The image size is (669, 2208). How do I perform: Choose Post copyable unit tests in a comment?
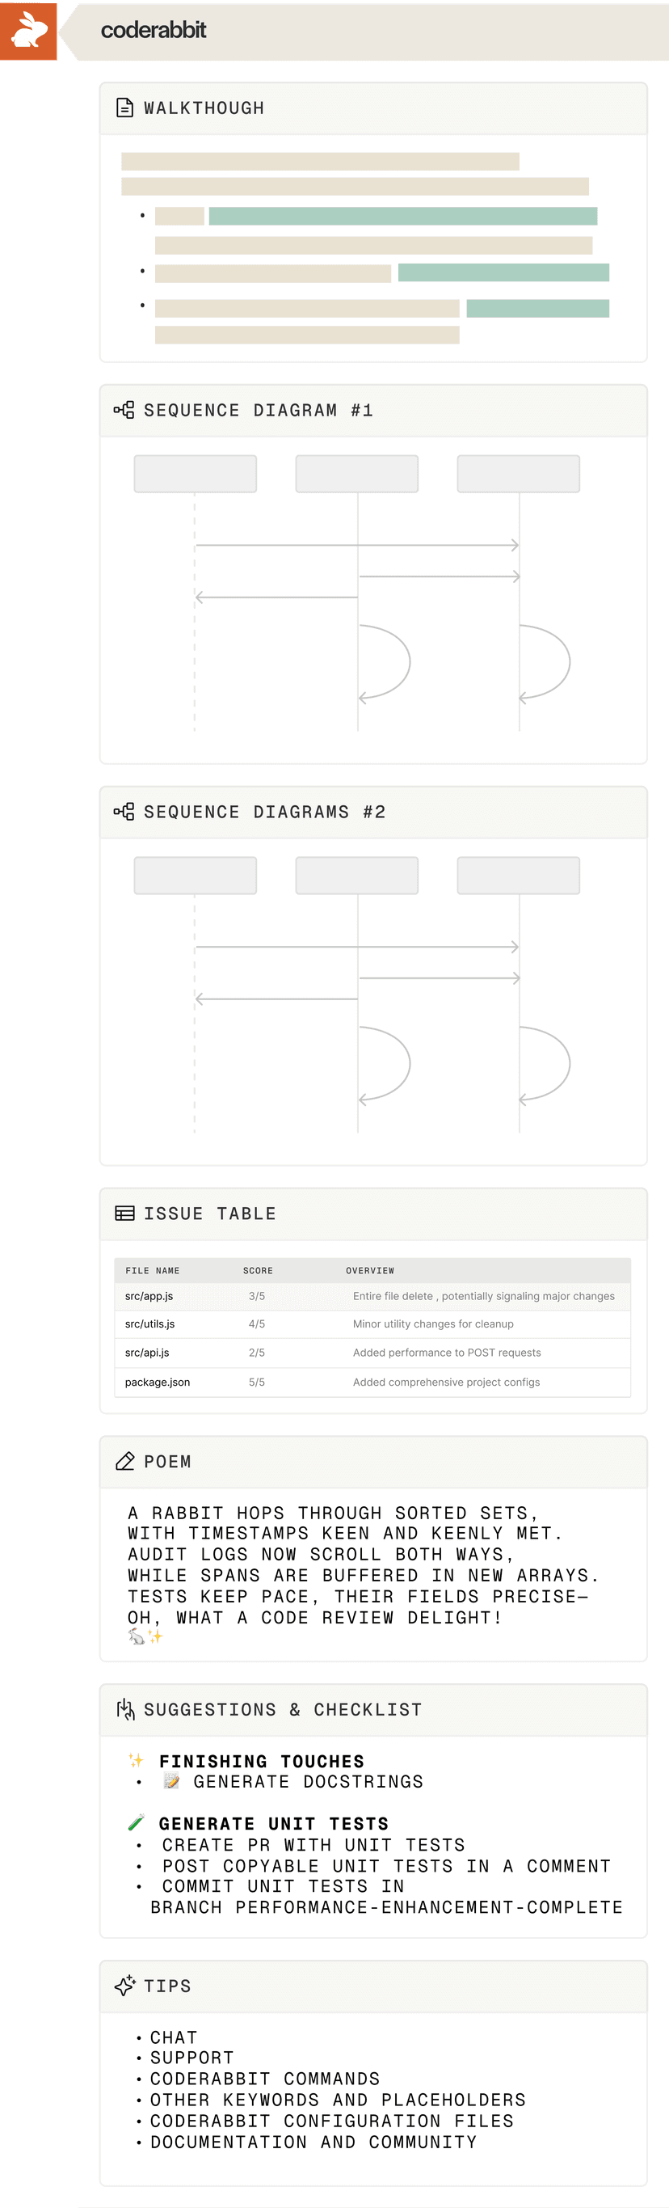[x=385, y=1866]
